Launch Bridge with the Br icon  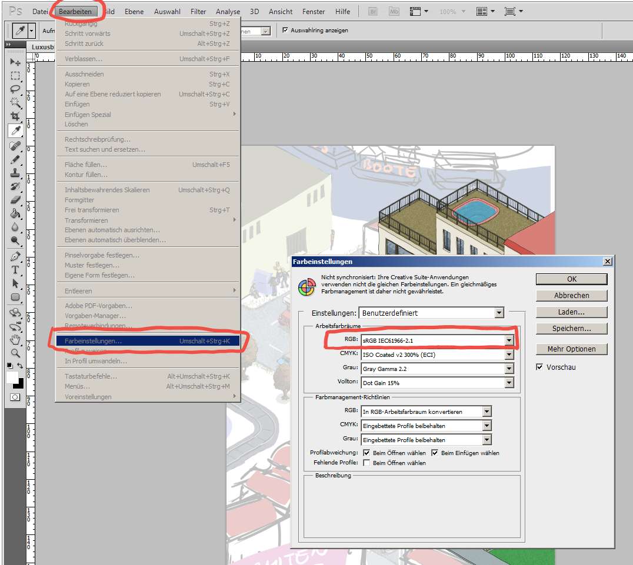click(373, 11)
